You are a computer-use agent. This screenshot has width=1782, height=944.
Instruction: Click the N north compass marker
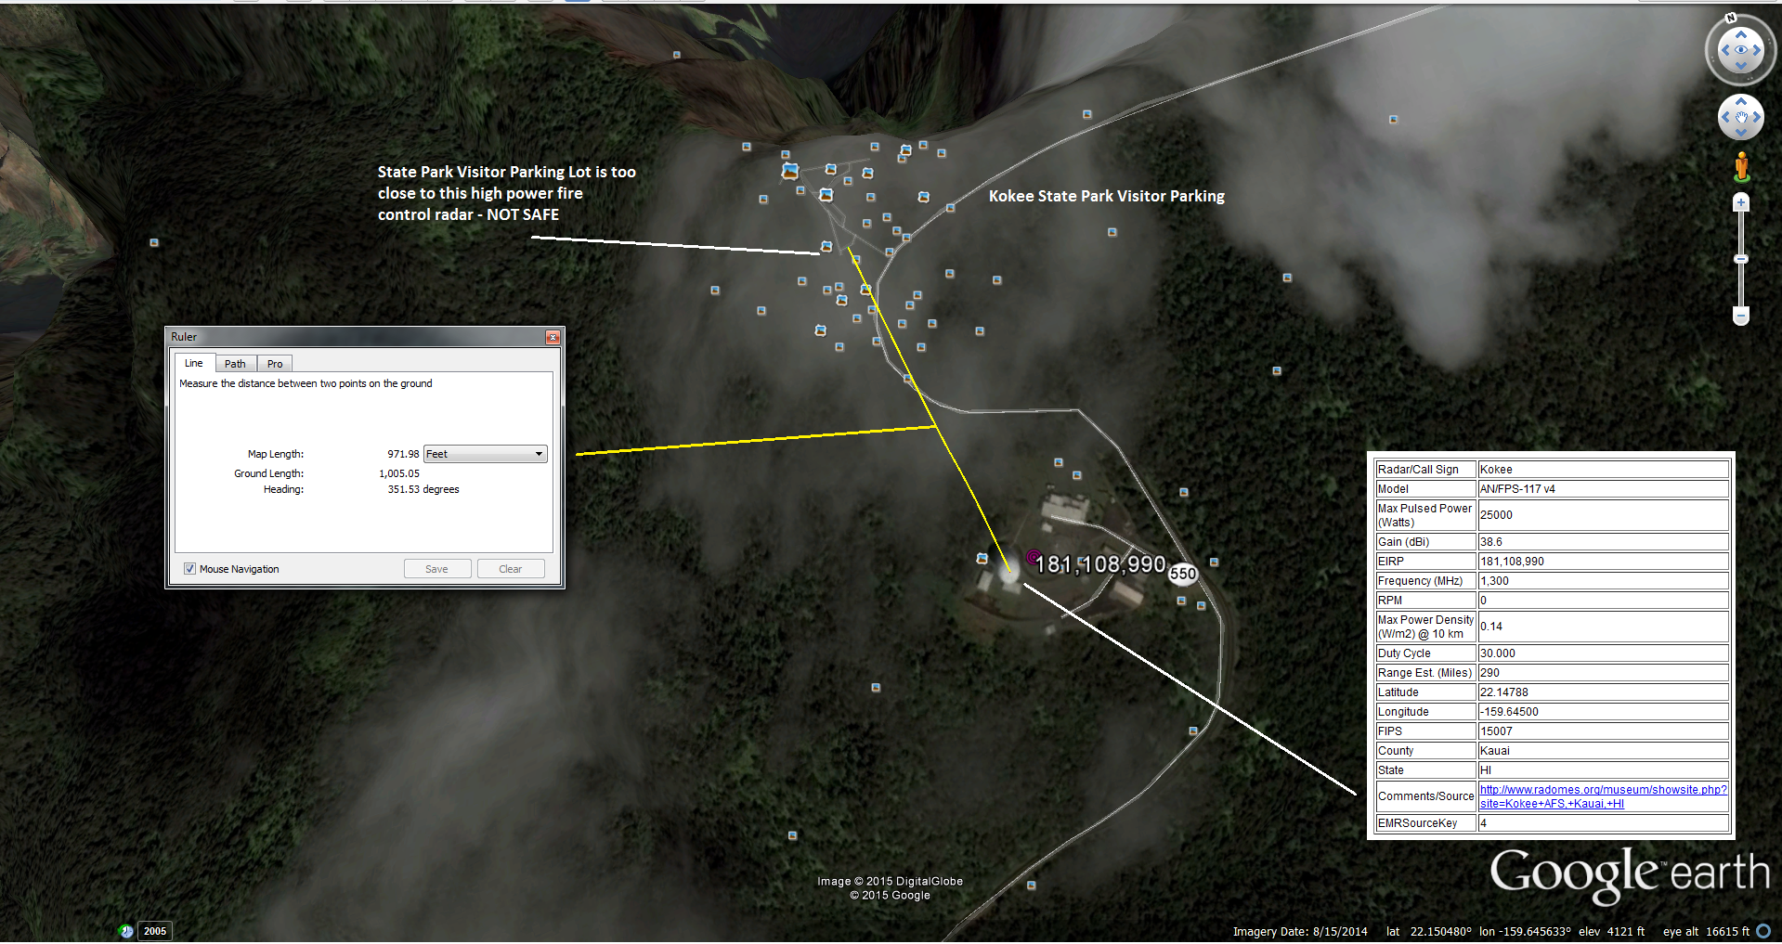pos(1731,19)
